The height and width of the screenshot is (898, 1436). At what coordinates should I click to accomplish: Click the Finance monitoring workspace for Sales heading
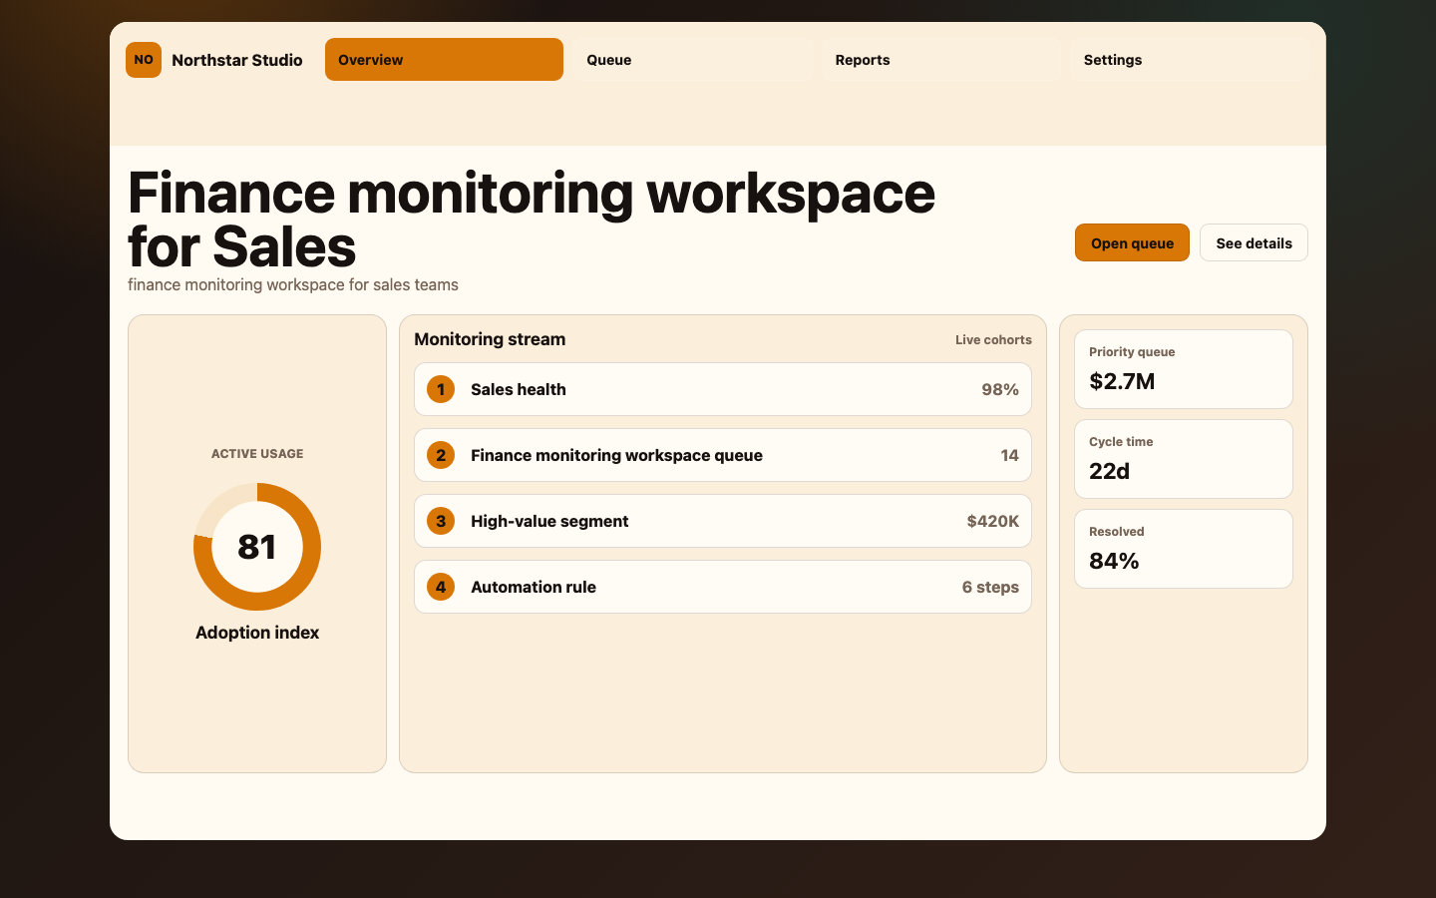532,220
